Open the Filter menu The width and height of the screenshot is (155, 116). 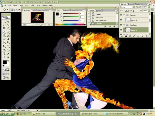tap(33, 5)
